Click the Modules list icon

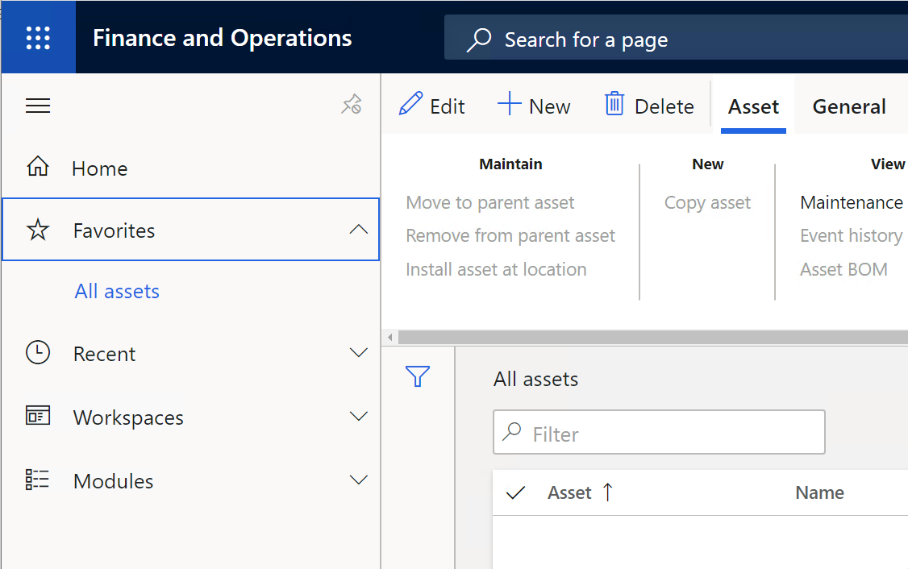[37, 480]
